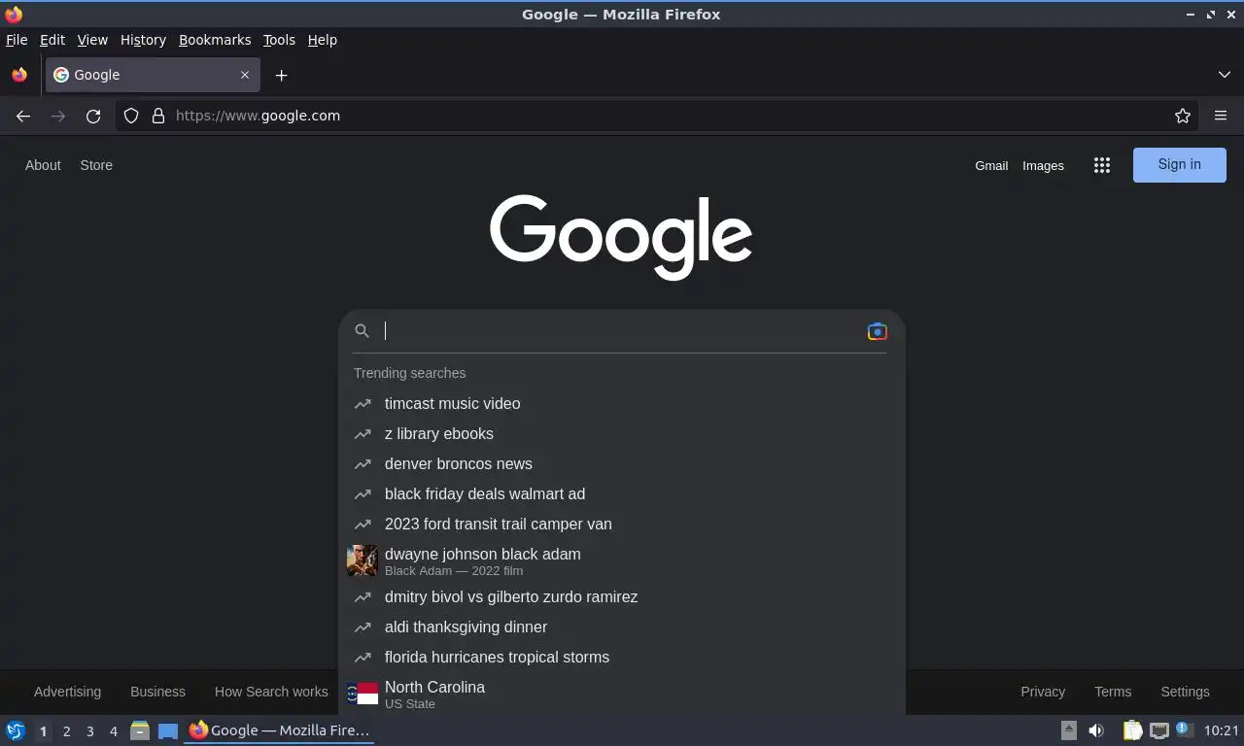1244x746 pixels.
Task: Open the clipboard manager tray icon
Action: coord(1132,730)
